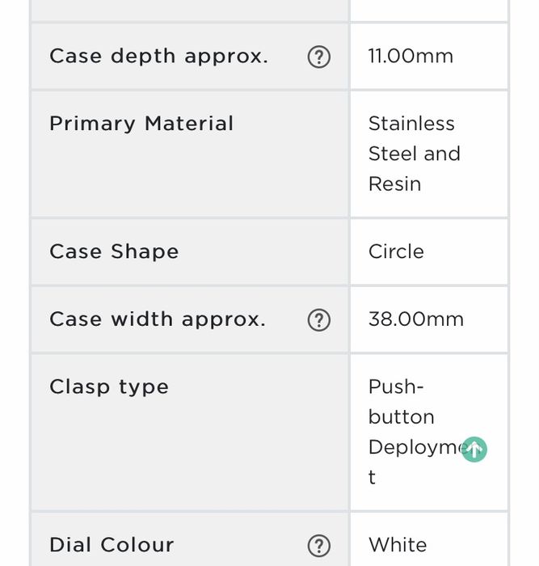Open help icon beside Dial Colour
Screen dimensions: 539x566
click(319, 546)
